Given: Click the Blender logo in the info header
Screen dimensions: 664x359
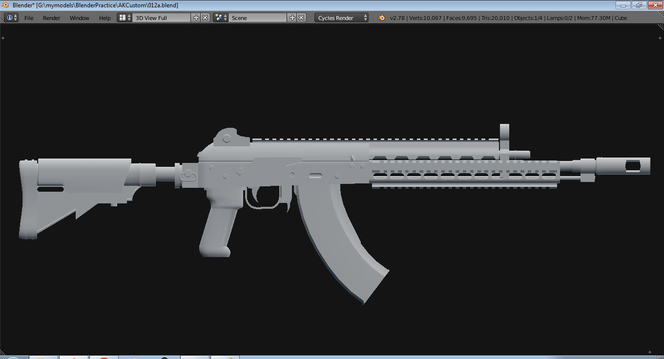Looking at the screenshot, I should pos(381,18).
